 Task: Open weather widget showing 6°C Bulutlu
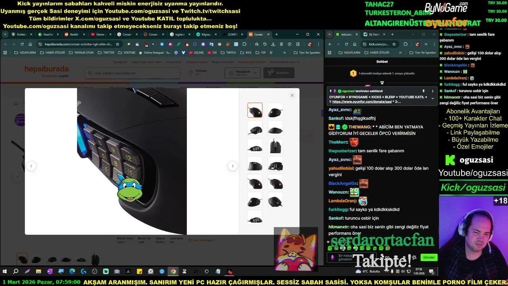[368, 272]
